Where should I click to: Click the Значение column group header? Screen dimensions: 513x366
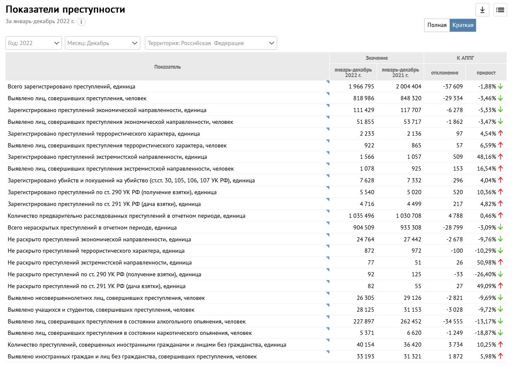(x=377, y=58)
